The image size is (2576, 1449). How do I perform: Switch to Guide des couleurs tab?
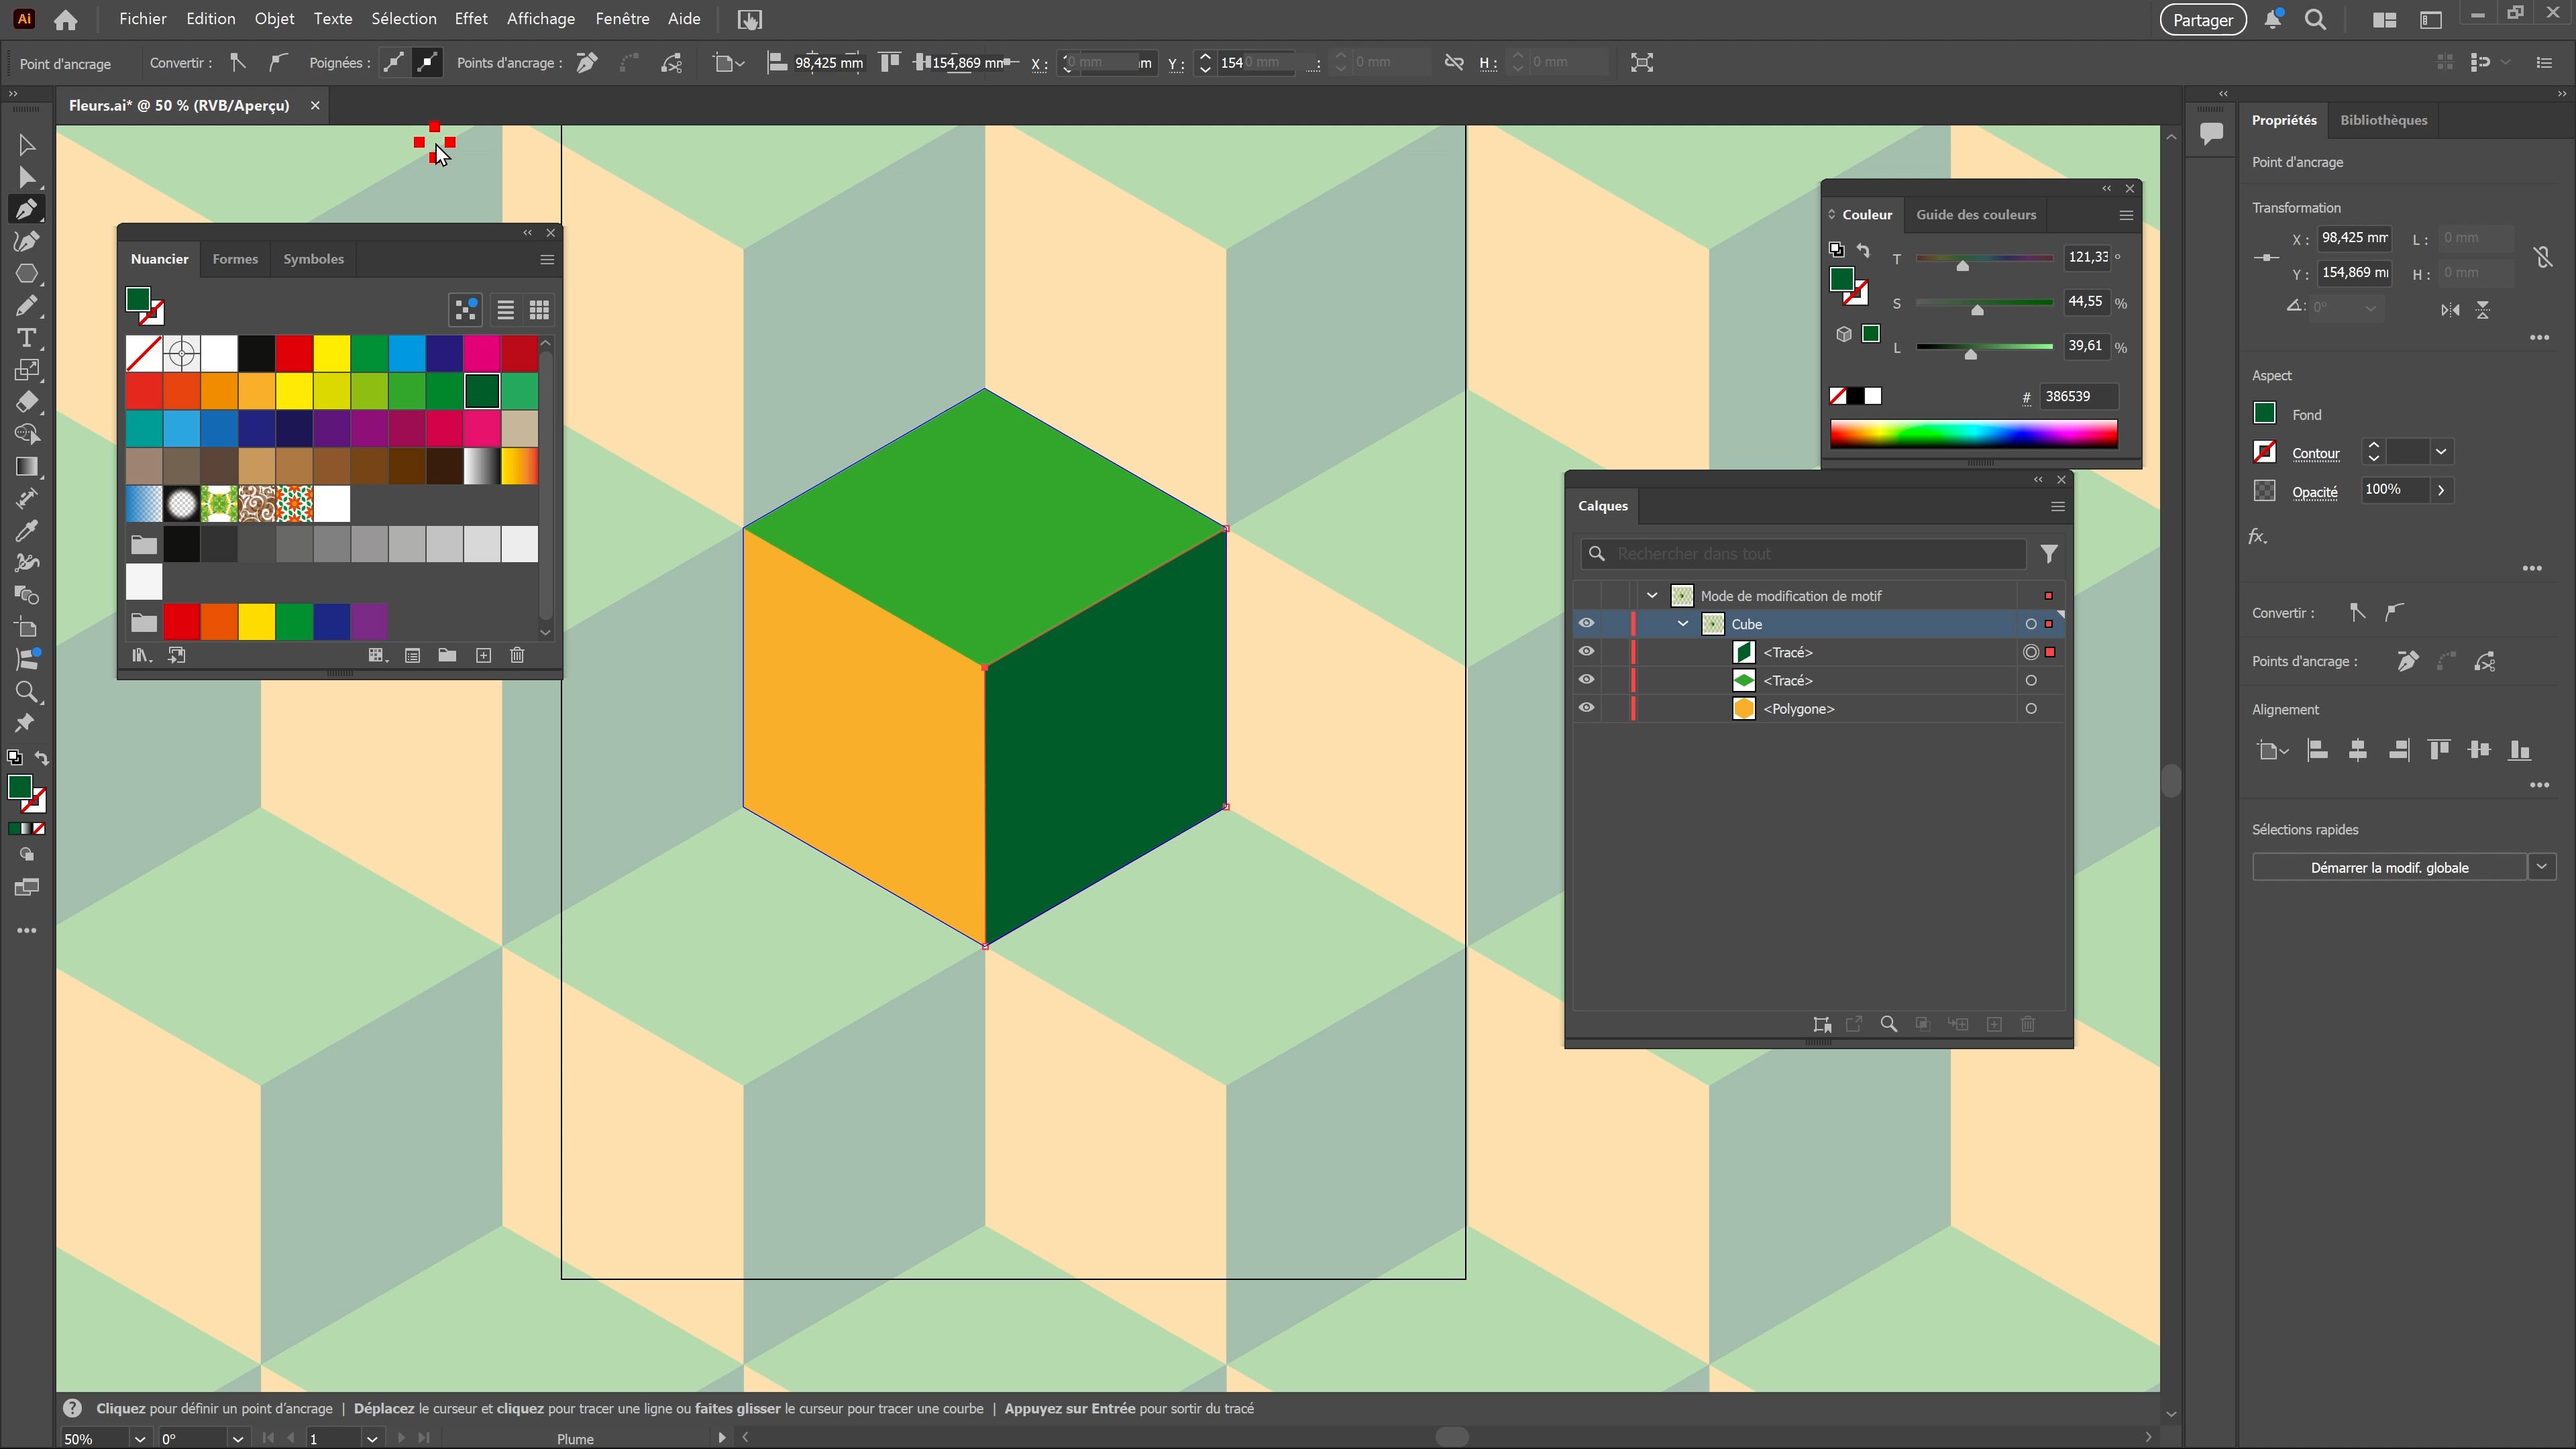[x=1975, y=215]
